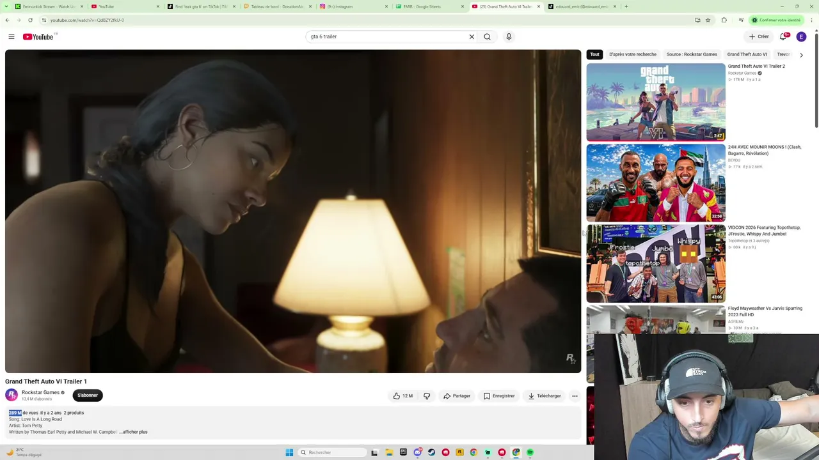Click the Télécharger download button
The image size is (819, 460).
point(545,395)
